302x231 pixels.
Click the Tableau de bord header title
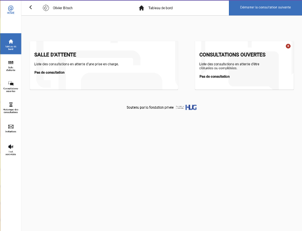tap(161, 8)
